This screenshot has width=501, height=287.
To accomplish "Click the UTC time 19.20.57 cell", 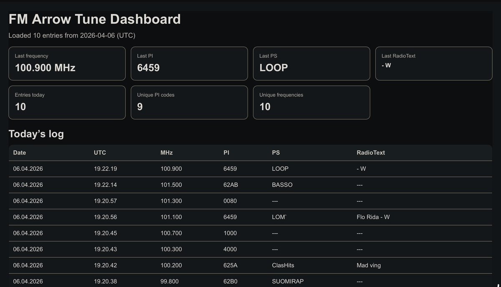I will pyautogui.click(x=106, y=201).
